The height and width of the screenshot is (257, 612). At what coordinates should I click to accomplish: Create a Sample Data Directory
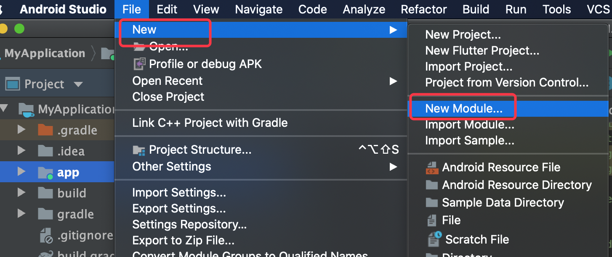503,202
